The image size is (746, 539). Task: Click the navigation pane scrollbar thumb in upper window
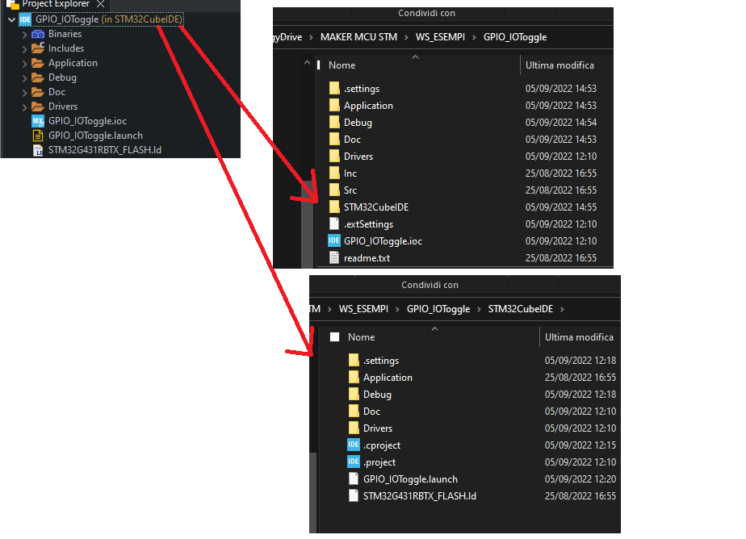click(307, 224)
